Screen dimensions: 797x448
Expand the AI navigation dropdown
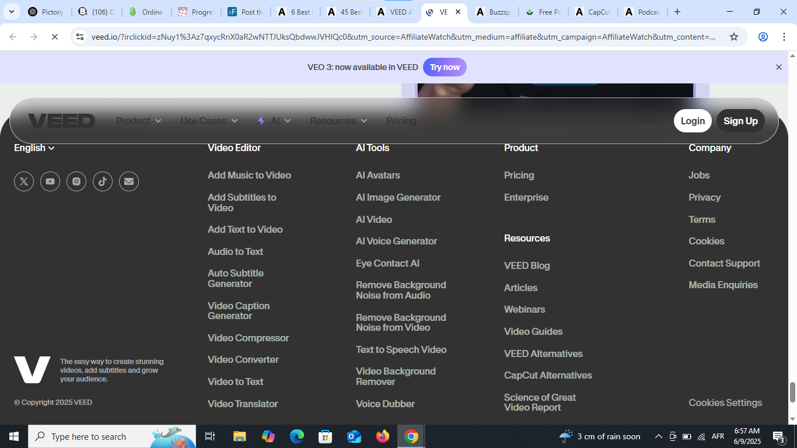click(x=274, y=121)
